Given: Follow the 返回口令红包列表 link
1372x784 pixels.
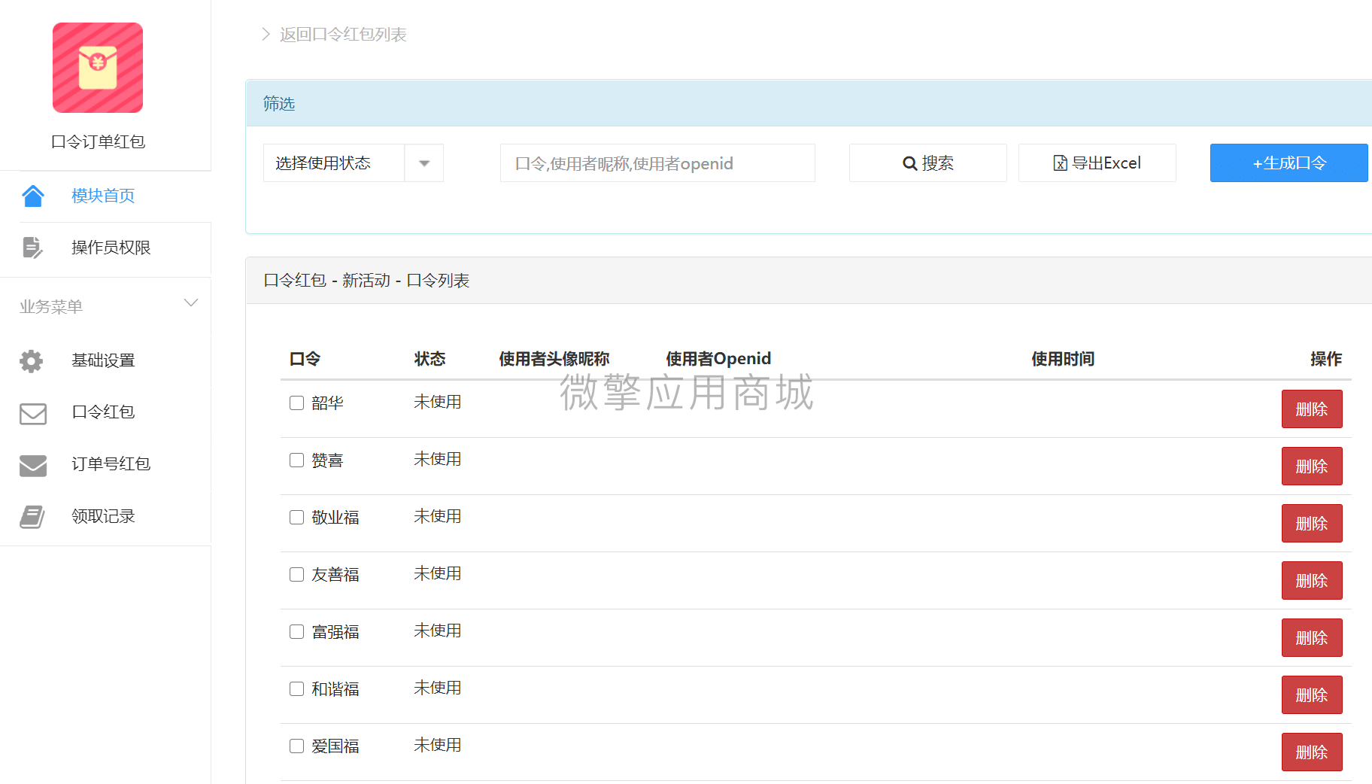Looking at the screenshot, I should [x=343, y=35].
